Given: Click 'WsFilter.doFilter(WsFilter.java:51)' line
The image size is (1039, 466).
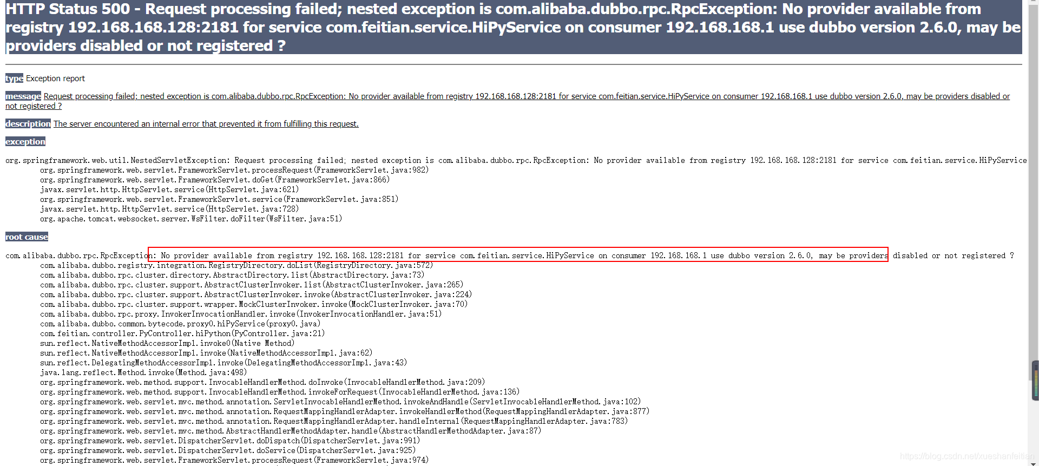Looking at the screenshot, I should (x=191, y=219).
